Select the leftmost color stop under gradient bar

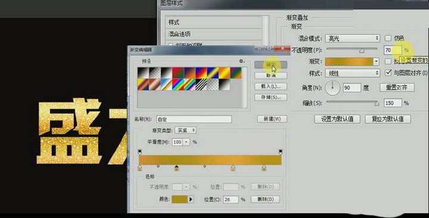(140, 168)
